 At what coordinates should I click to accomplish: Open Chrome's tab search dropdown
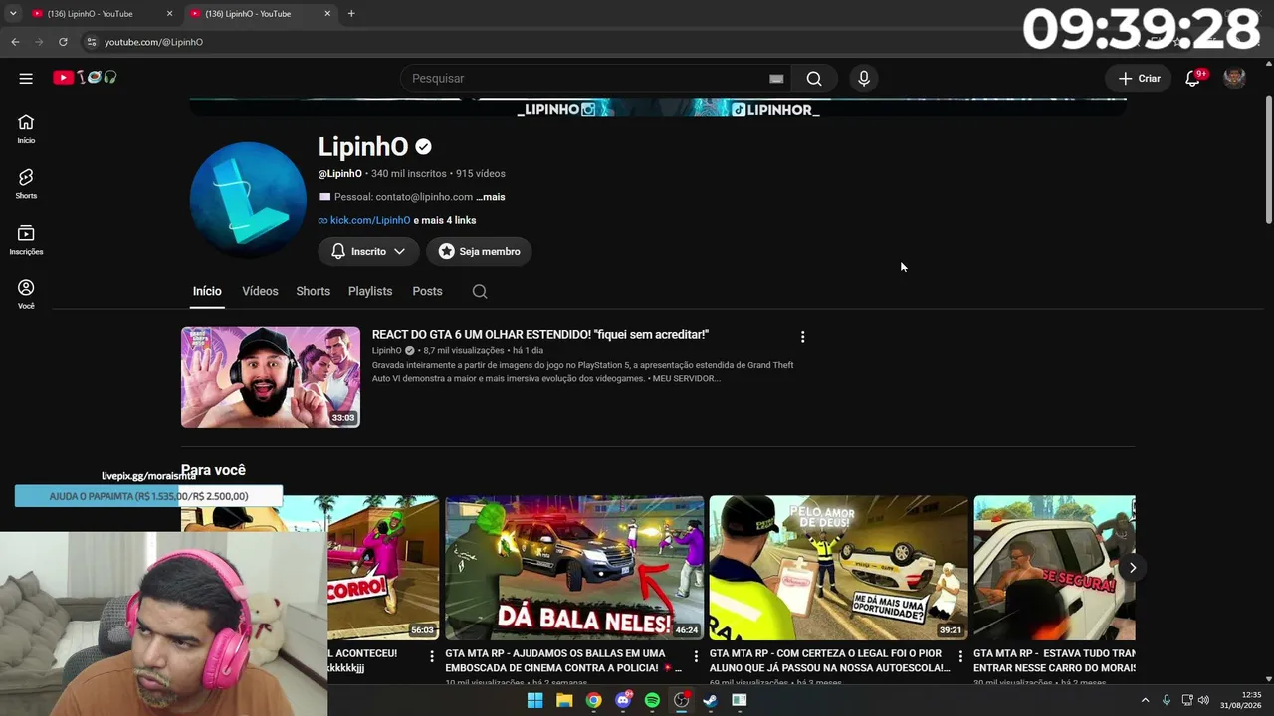12,13
